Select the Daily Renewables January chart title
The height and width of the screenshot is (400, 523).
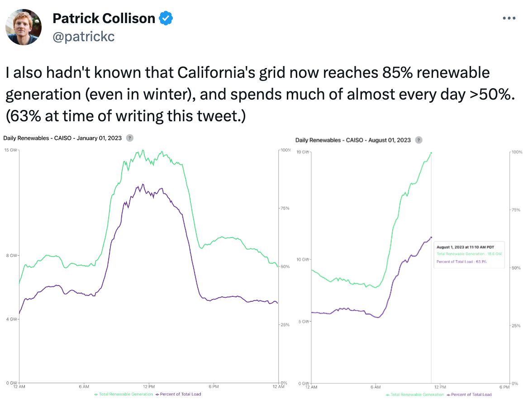62,138
